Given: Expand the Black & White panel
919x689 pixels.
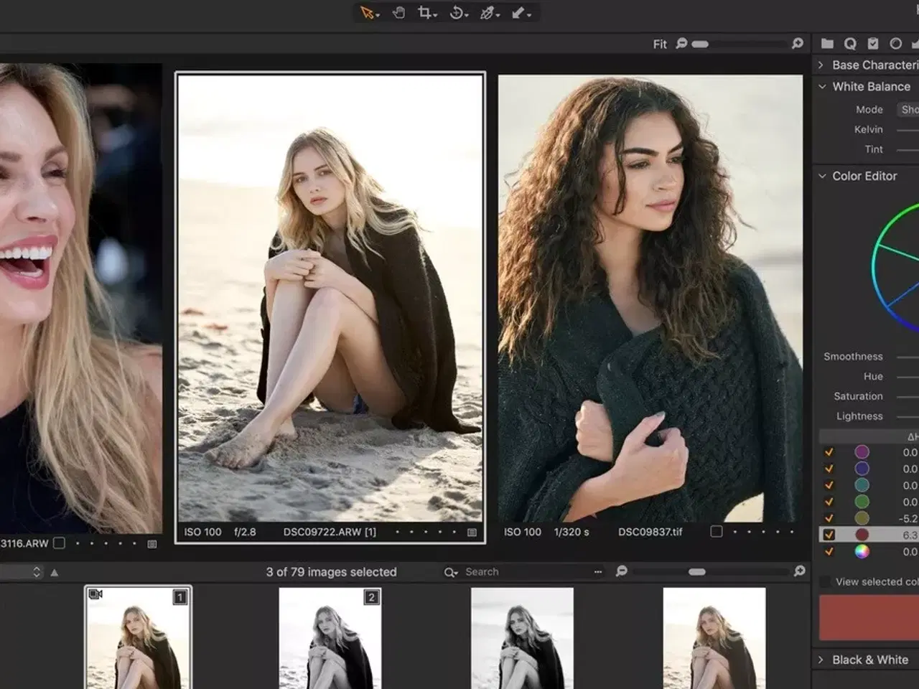Looking at the screenshot, I should tap(821, 660).
